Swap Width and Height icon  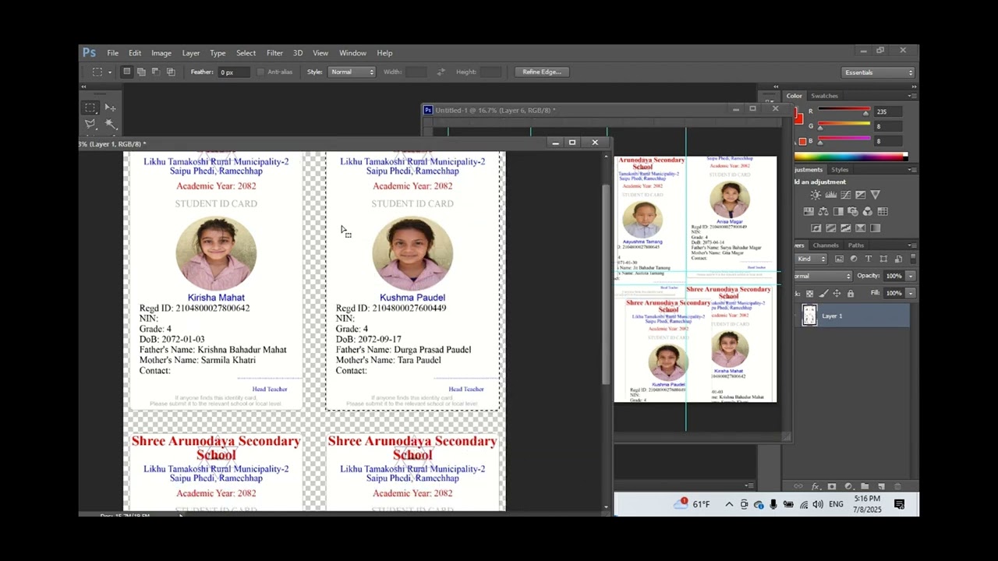point(441,72)
